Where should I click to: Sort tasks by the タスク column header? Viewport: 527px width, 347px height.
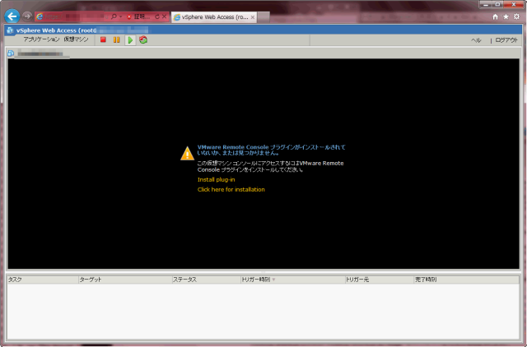click(x=42, y=280)
